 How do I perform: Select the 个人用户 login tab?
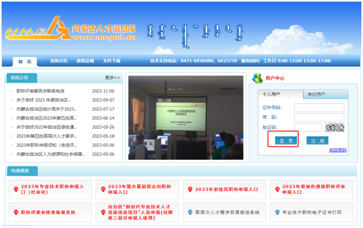pos(272,94)
